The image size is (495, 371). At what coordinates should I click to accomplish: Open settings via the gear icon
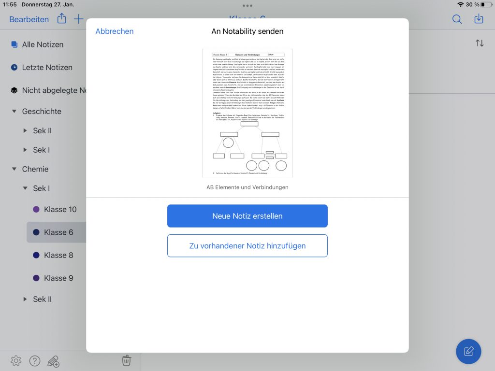pos(16,360)
